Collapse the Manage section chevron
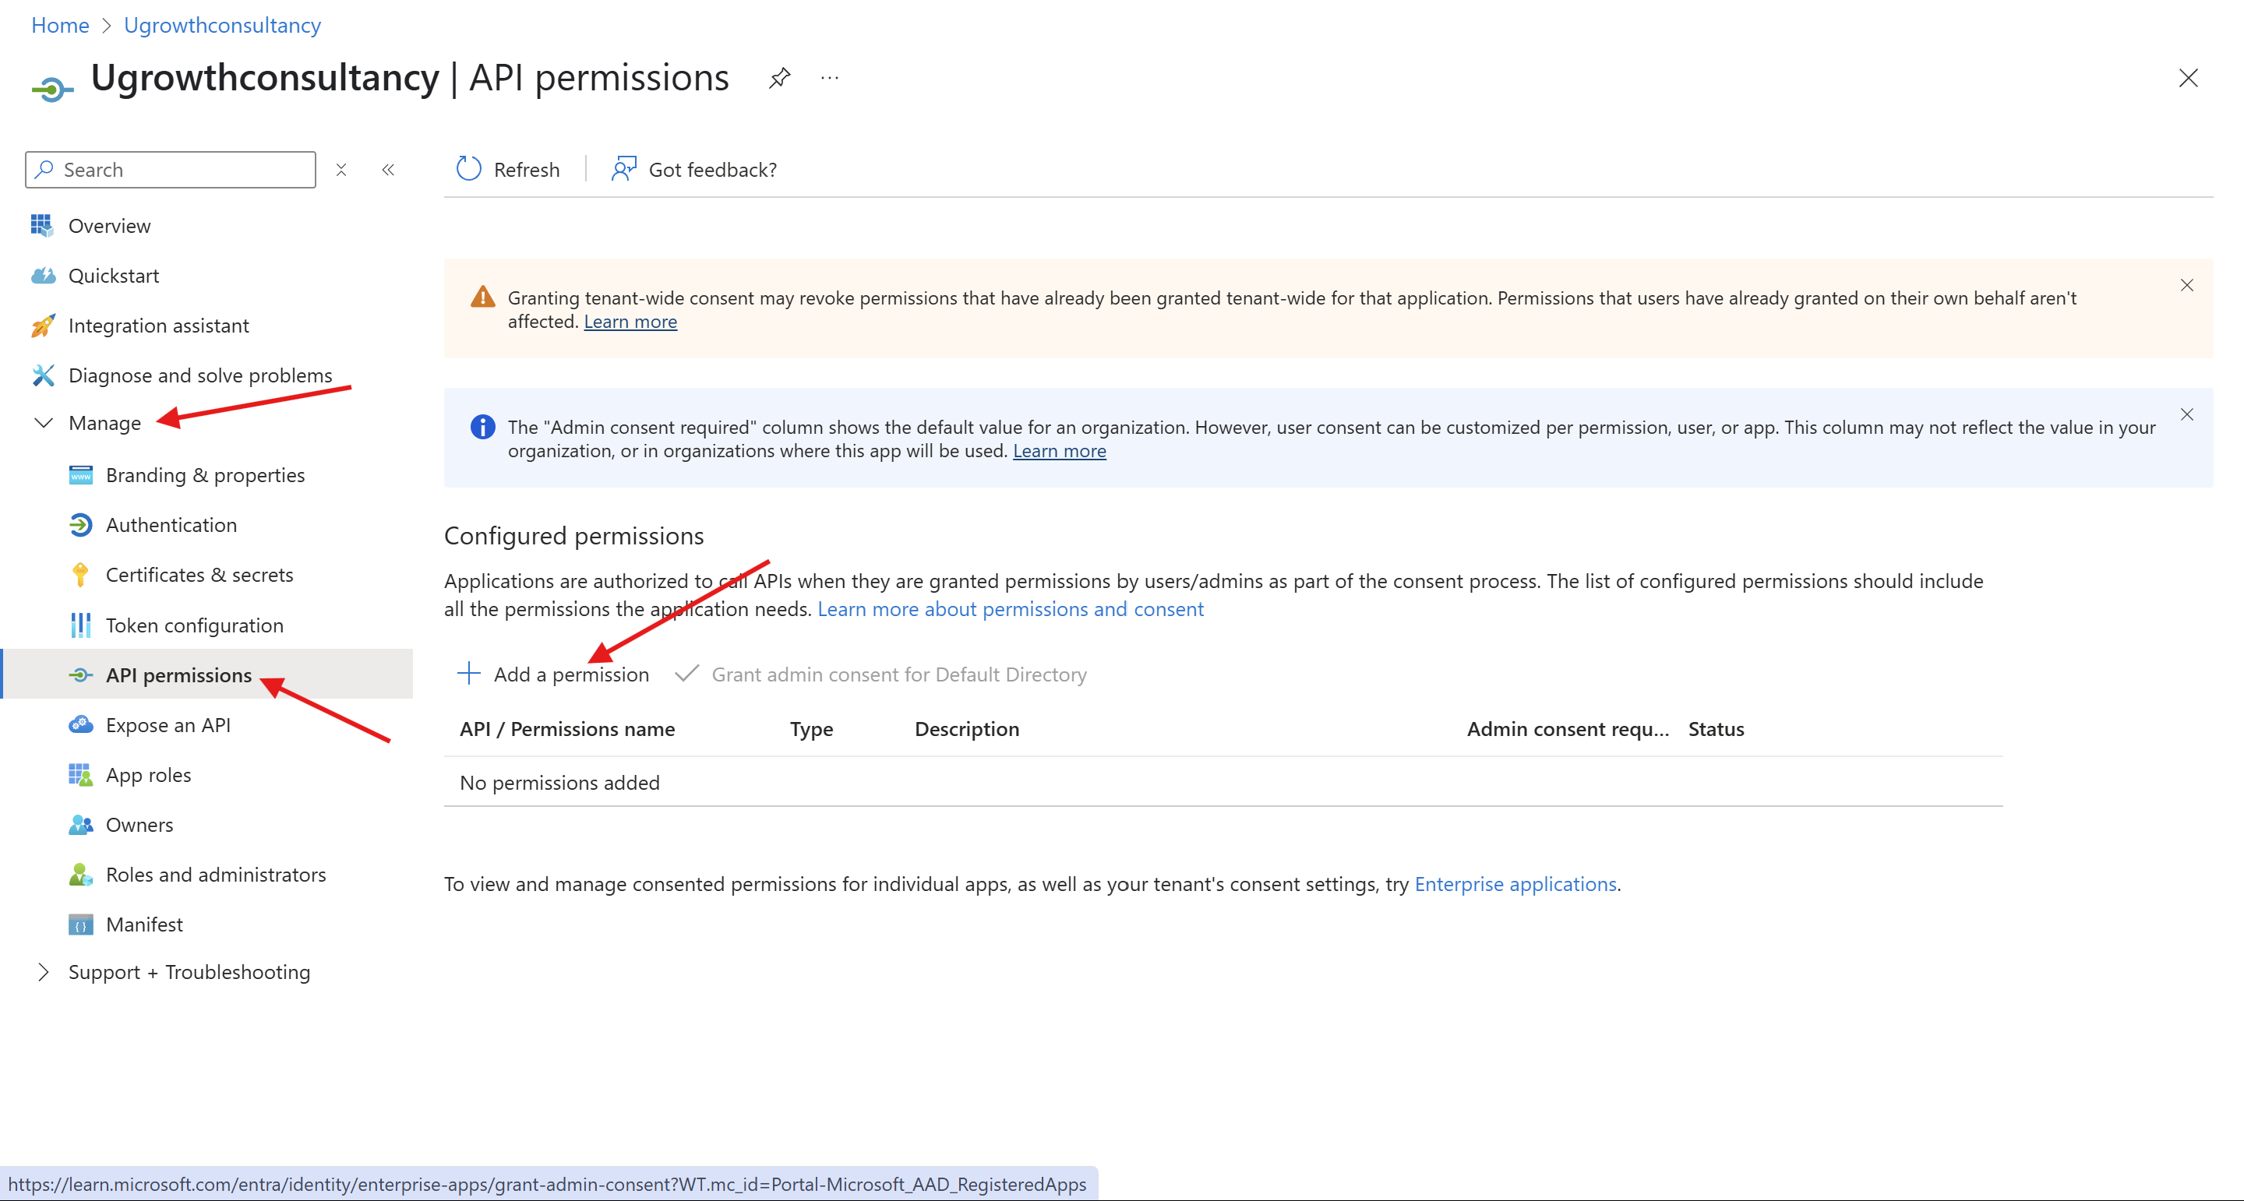Image resolution: width=2244 pixels, height=1201 pixels. pyautogui.click(x=43, y=422)
